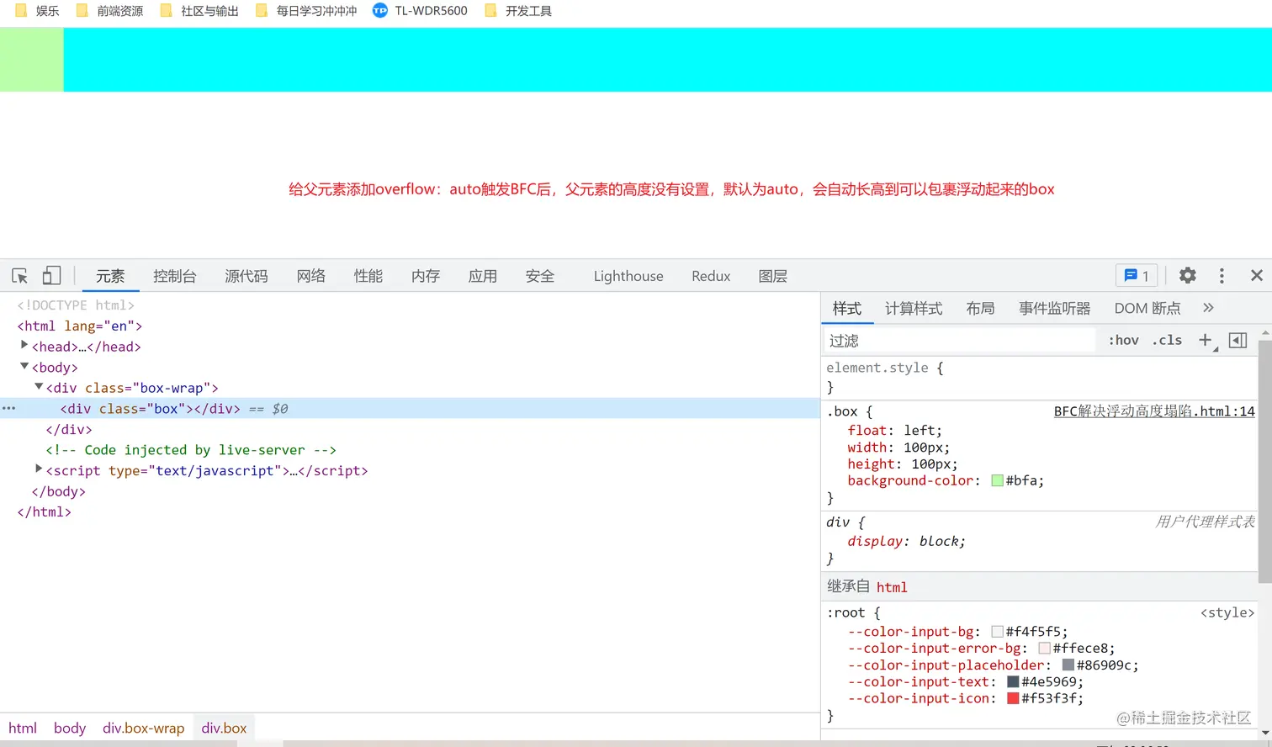This screenshot has height=747, width=1272.
Task: Switch to the 网络 tab
Action: pos(311,276)
